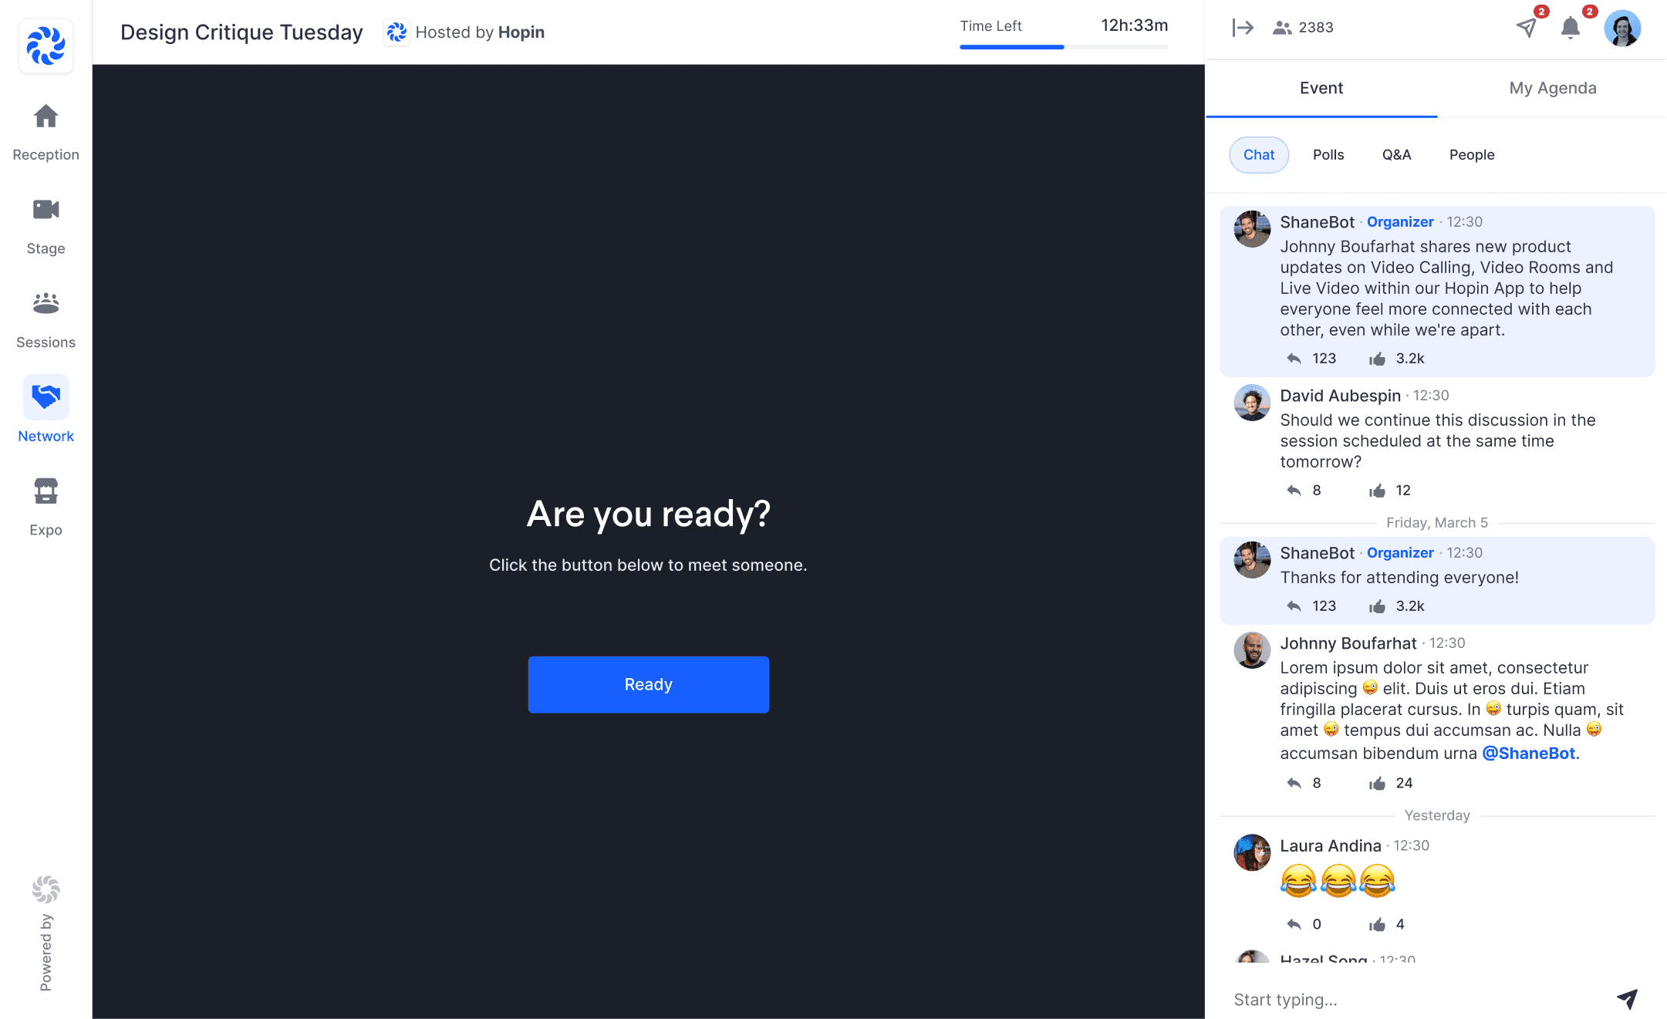Open the notifications bell
Viewport: 1667px width, 1019px height.
point(1570,28)
